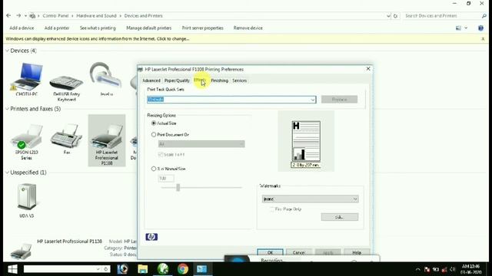Select the % of Normal Size radio button
Screen dimensions: 492x276
click(x=154, y=169)
